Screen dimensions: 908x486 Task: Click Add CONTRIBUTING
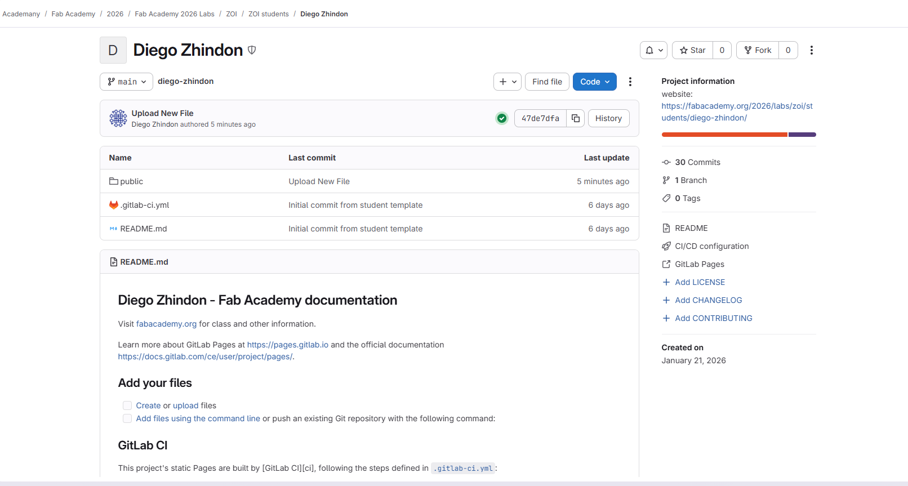(714, 318)
